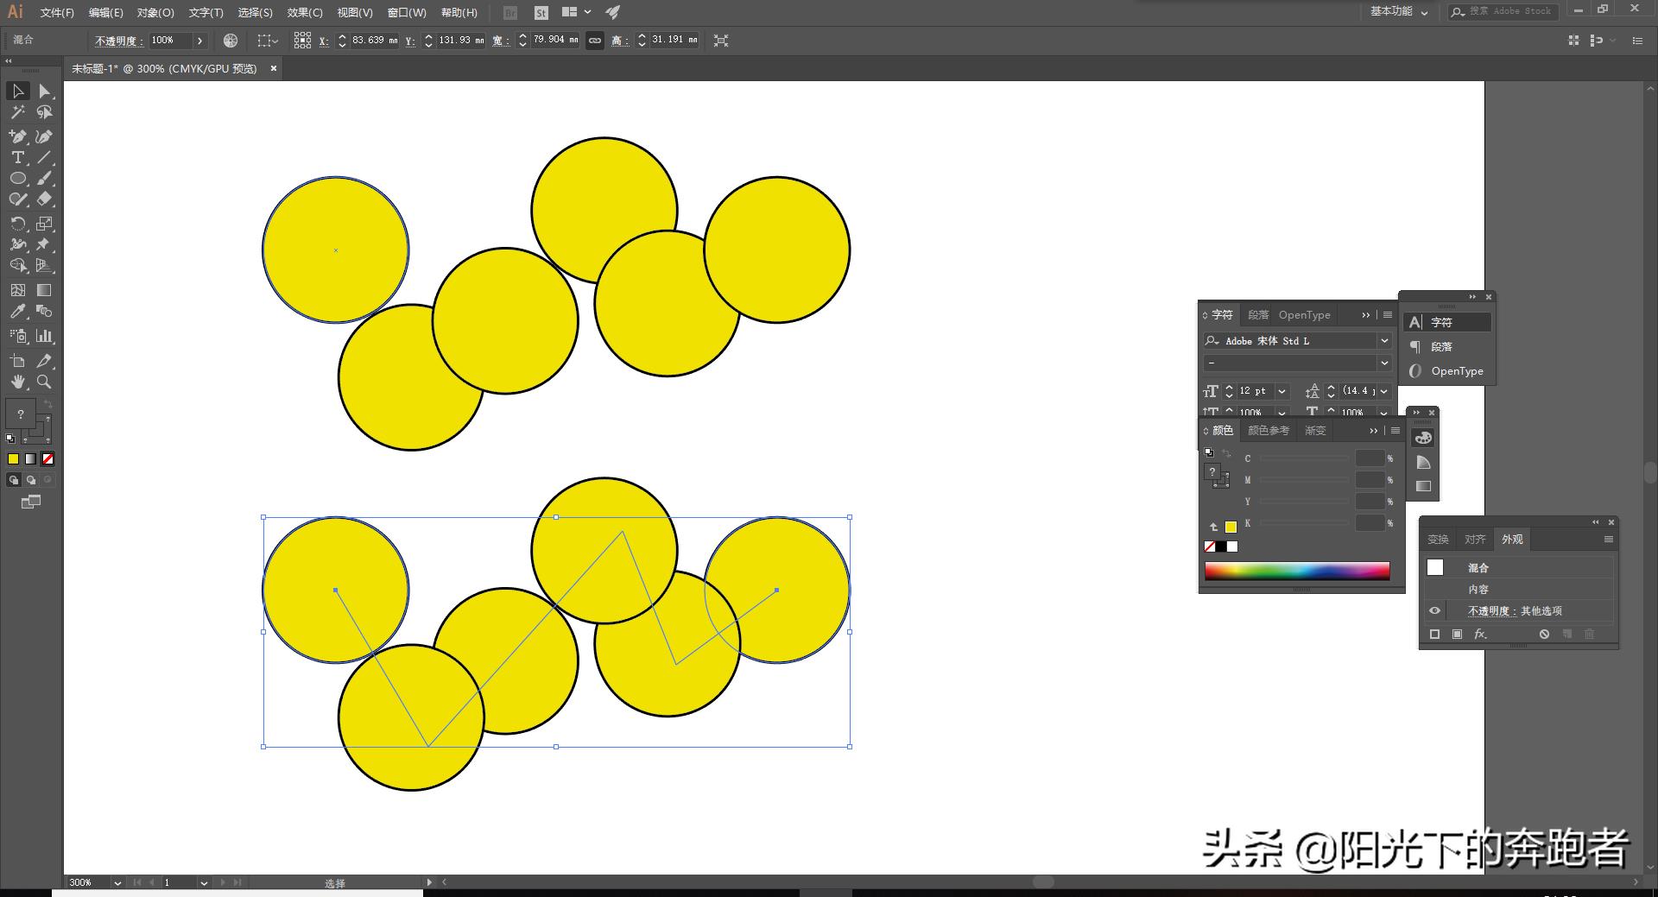Click 不透明度: 其他选项 in appearance panel
The width and height of the screenshot is (1658, 897).
click(1515, 610)
